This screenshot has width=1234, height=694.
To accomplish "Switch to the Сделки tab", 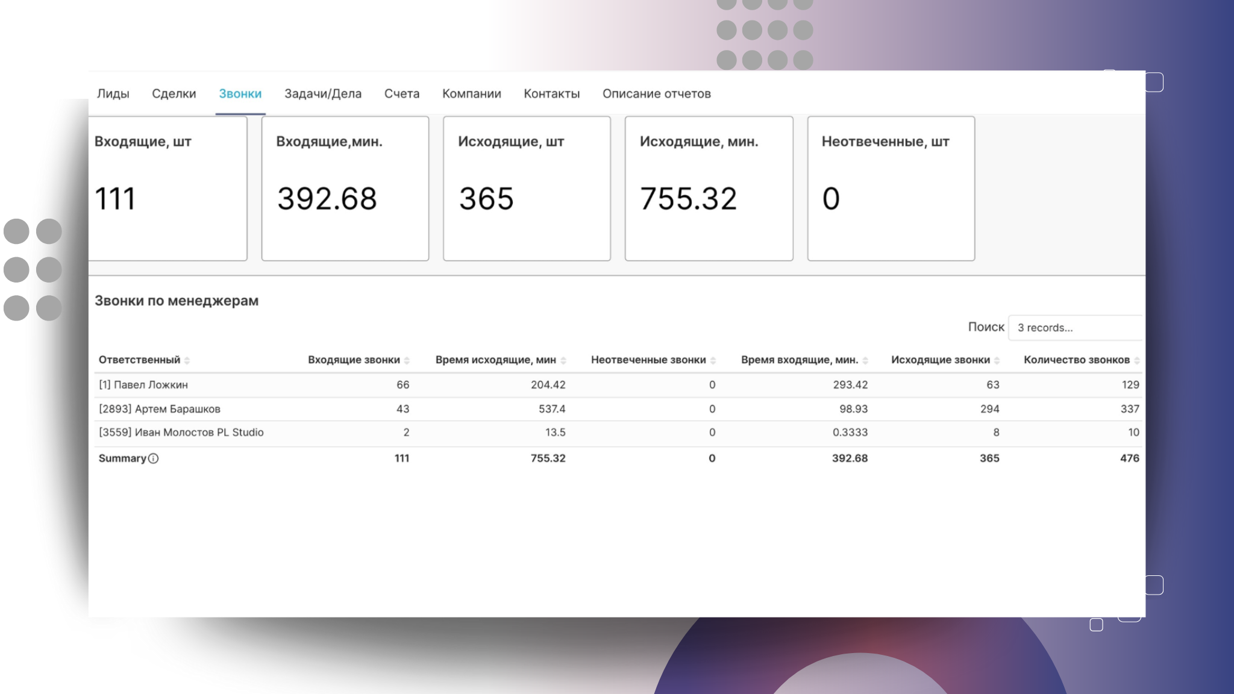I will coord(174,94).
